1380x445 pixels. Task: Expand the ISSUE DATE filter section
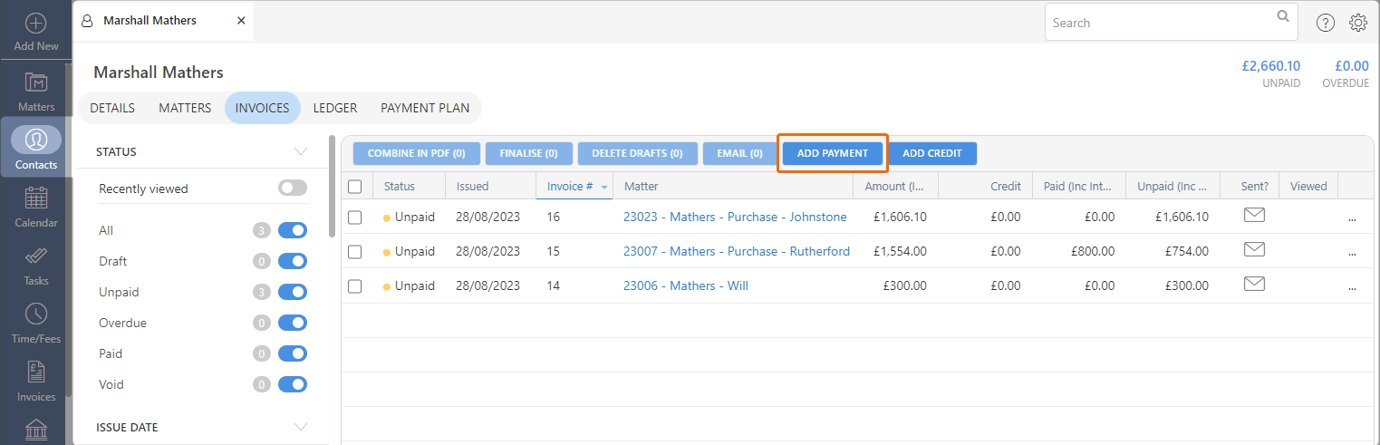point(301,427)
